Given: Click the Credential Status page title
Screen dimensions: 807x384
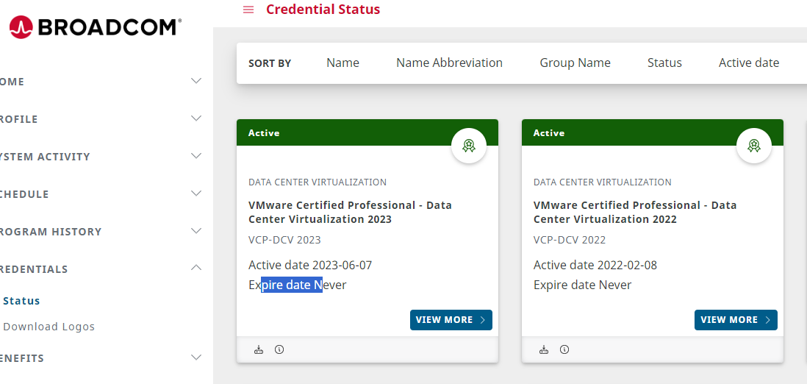Looking at the screenshot, I should click(x=323, y=10).
